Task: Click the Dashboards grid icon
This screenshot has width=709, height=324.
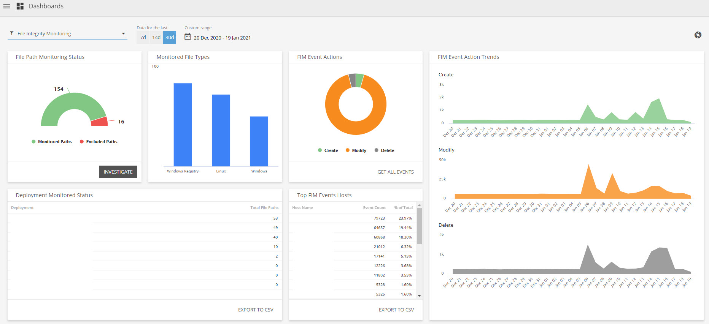Action: pyautogui.click(x=20, y=6)
